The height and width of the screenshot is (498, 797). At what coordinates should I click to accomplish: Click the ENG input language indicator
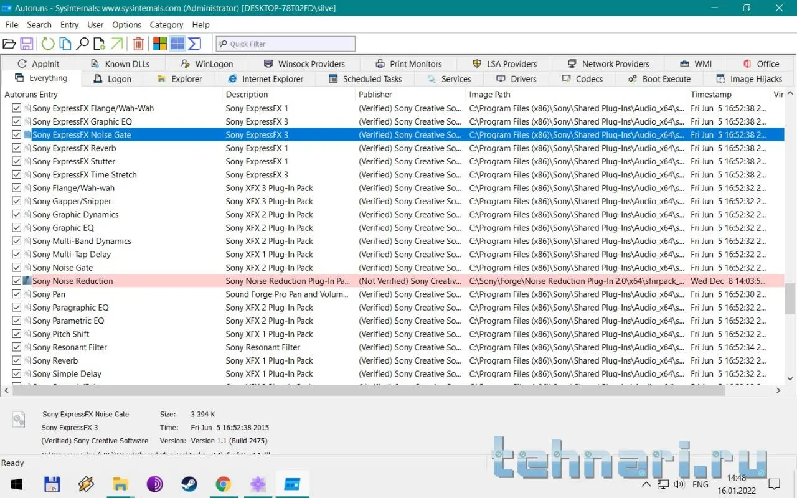click(x=700, y=484)
